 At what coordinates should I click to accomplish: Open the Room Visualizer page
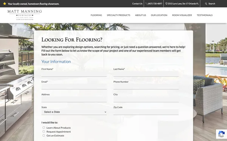coord(182,15)
